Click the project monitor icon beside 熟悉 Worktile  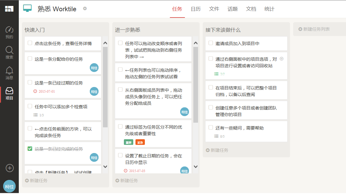[x=28, y=8]
